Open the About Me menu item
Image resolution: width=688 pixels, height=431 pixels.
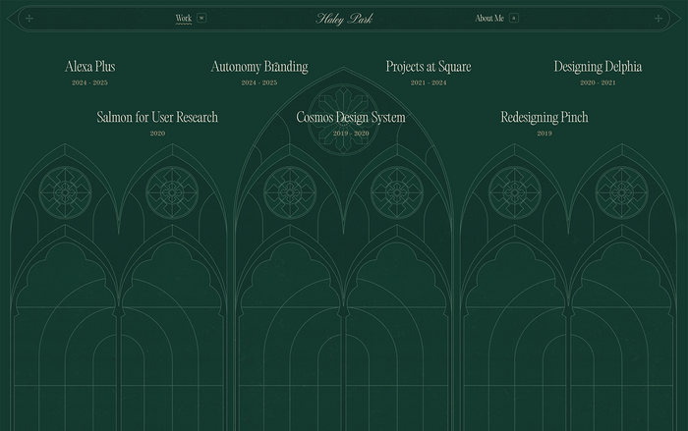click(489, 18)
